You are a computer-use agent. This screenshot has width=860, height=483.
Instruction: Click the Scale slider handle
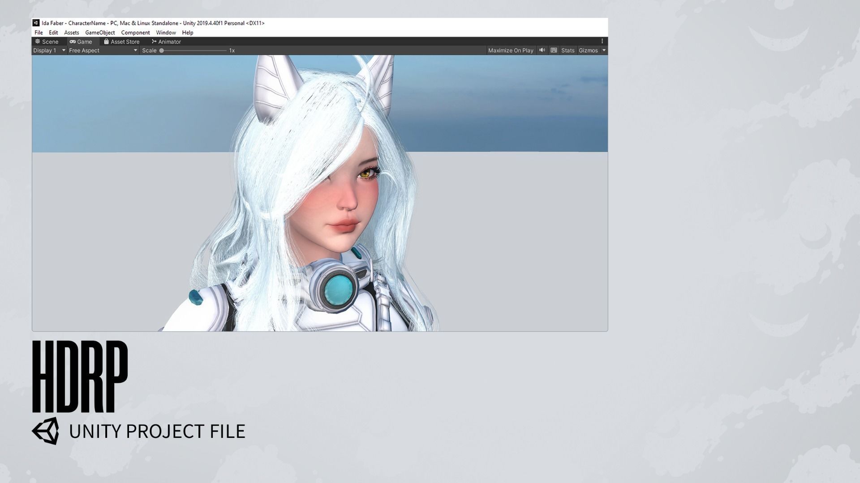click(162, 51)
